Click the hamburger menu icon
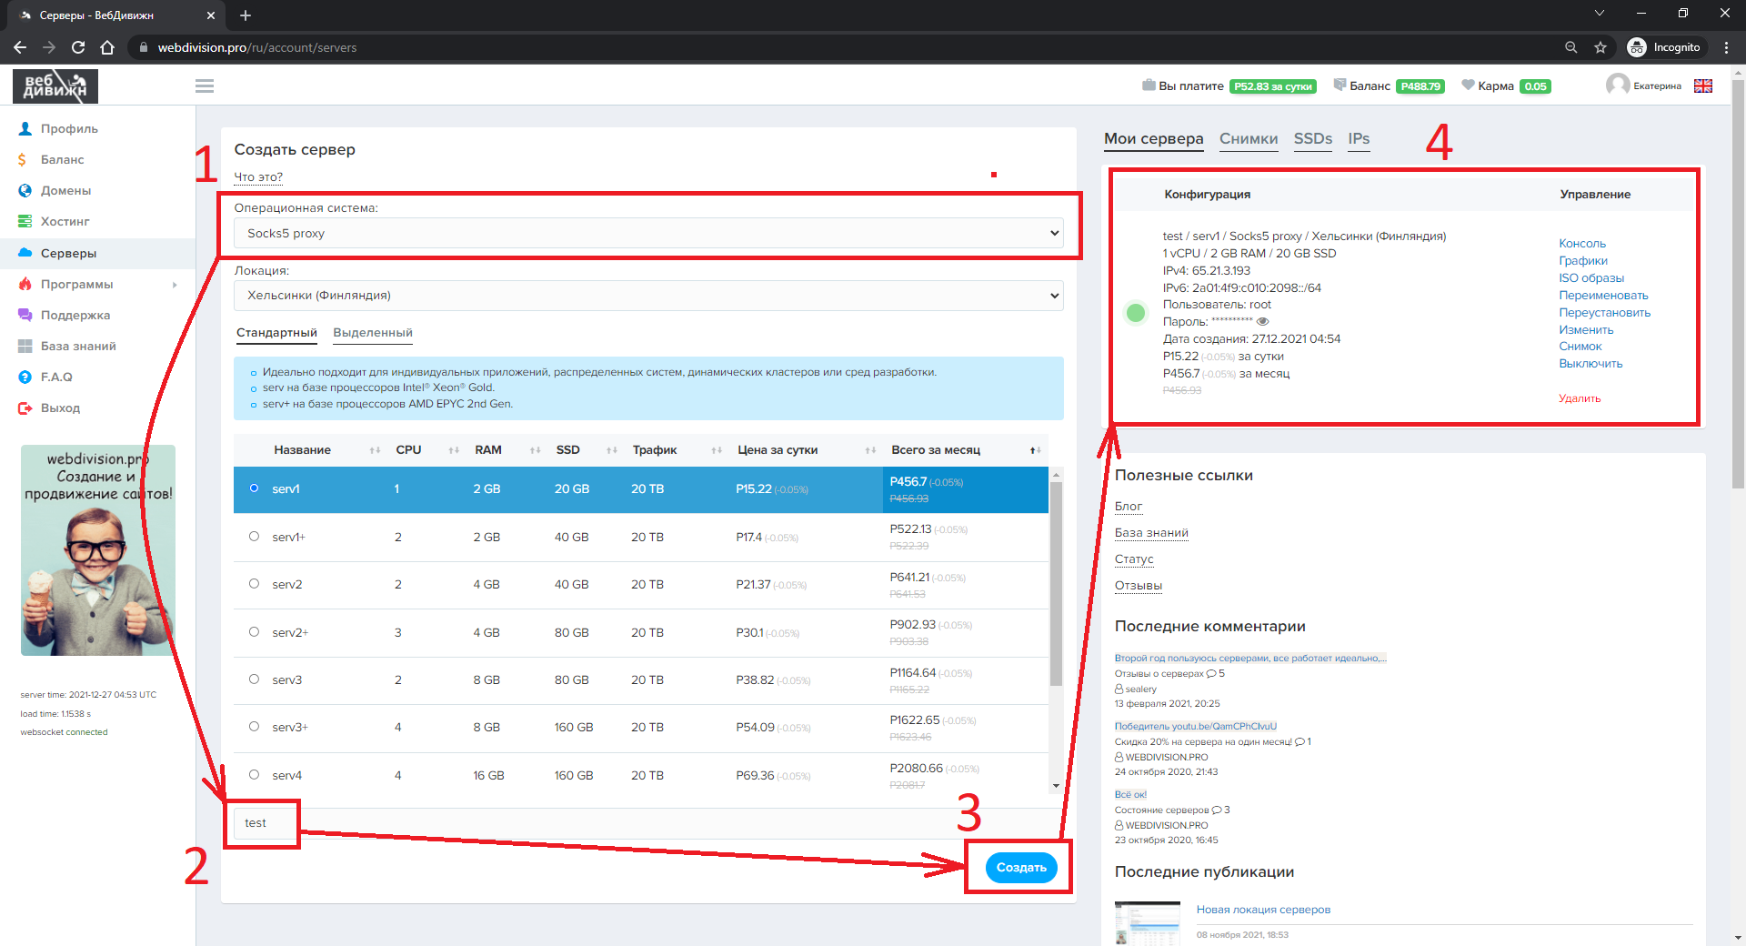Image resolution: width=1746 pixels, height=946 pixels. pos(205,86)
